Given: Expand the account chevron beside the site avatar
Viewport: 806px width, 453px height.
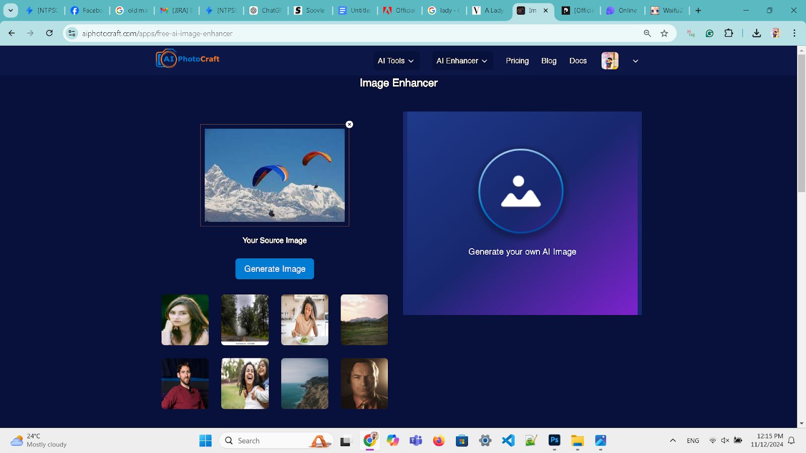Looking at the screenshot, I should pyautogui.click(x=635, y=61).
